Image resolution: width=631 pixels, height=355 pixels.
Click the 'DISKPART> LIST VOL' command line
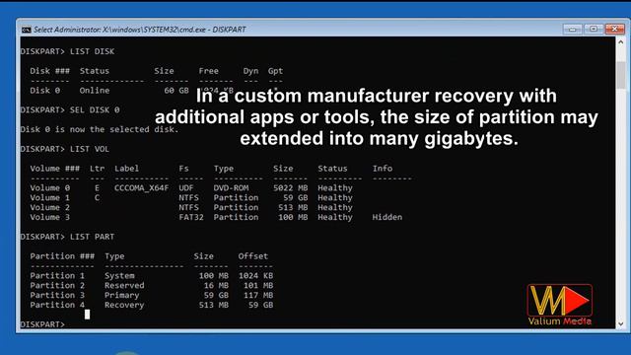(x=65, y=149)
